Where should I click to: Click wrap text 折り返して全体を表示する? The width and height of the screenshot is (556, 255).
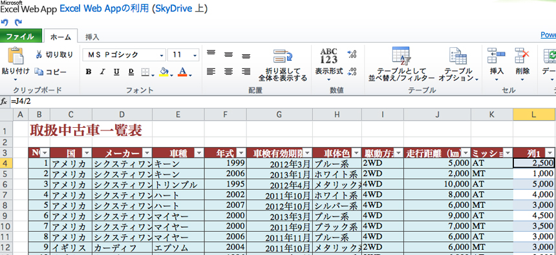point(283,65)
